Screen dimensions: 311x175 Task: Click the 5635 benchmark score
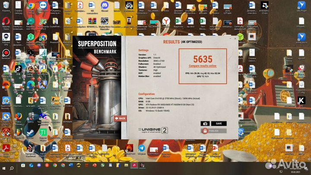[203, 59]
